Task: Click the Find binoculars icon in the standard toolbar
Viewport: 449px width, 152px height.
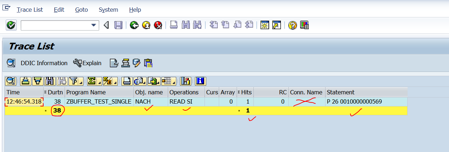Action: [x=185, y=25]
